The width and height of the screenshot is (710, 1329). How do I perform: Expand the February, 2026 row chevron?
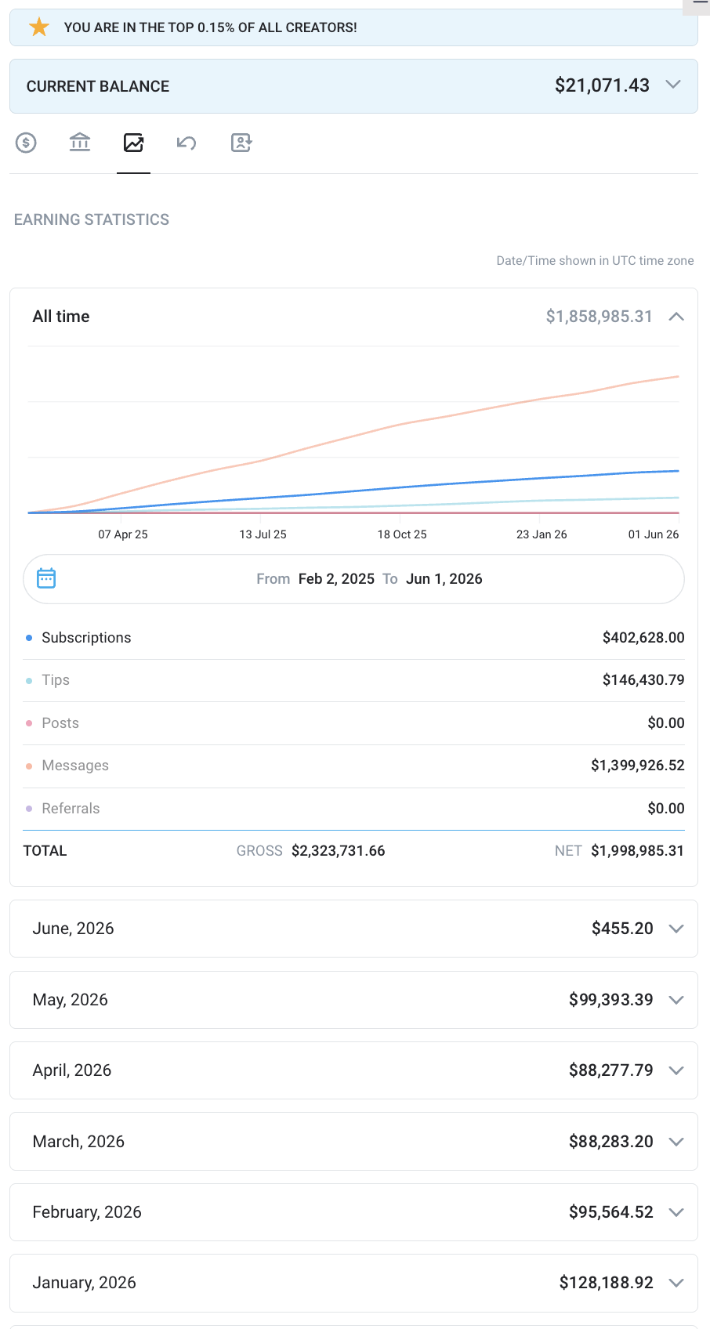click(x=676, y=1212)
